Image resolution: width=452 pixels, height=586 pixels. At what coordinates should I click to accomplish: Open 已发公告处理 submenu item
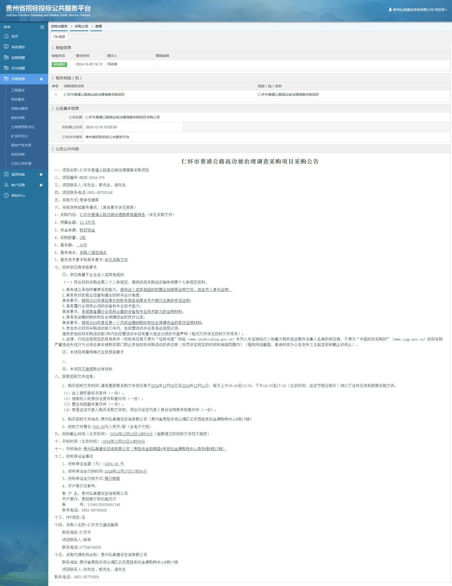coord(21,163)
